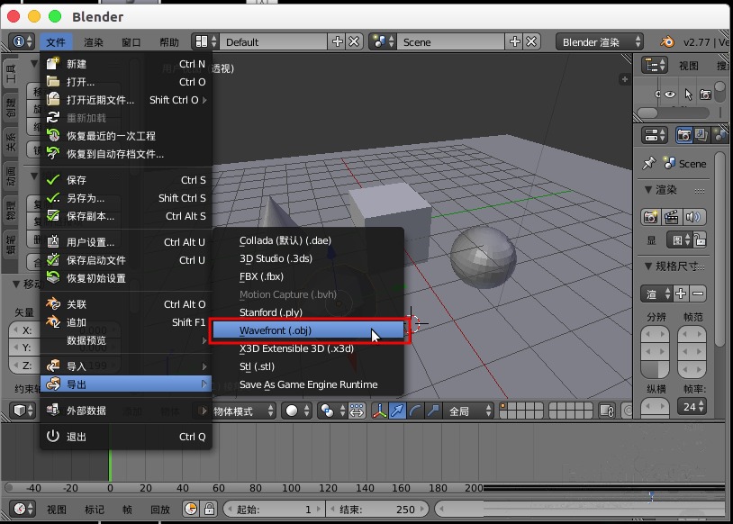Viewport: 733px width, 524px height.
Task: Adjust frame rate 24 stepper
Action: coord(692,407)
